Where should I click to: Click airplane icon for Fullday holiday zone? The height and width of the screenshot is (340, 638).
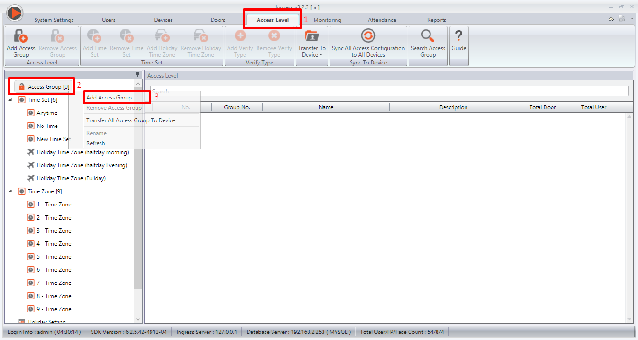click(31, 178)
